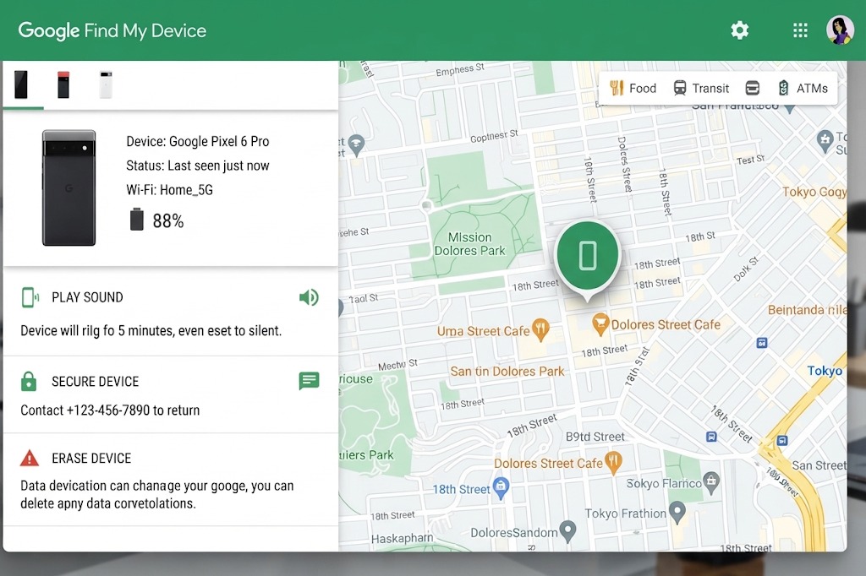The height and width of the screenshot is (576, 866).
Task: Click the Google Find My Device logo
Action: [x=112, y=30]
